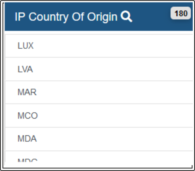Click the list's left-side scrollbar

point(5,98)
